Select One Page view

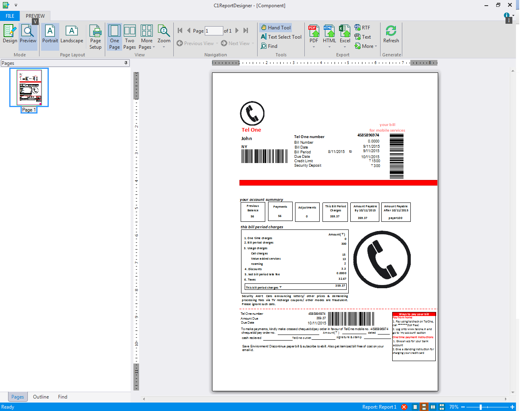(114, 37)
